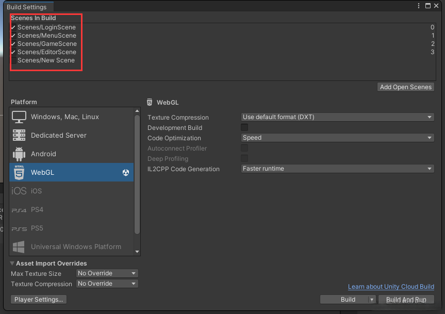Screen dimensions: 445x314
Task: Uncheck the Scenes/LoginScene checkbox
Action: point(13,27)
